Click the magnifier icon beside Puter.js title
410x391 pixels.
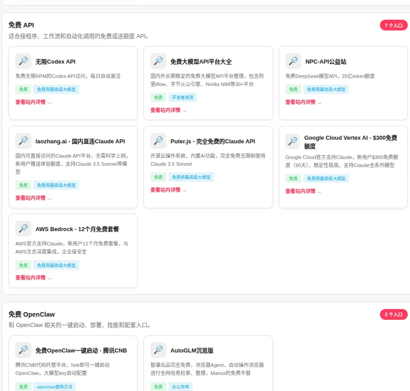click(x=158, y=141)
